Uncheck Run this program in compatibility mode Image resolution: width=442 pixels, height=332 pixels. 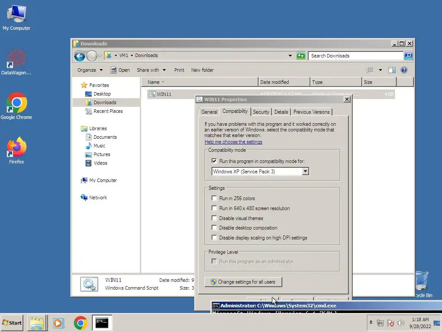coord(214,161)
